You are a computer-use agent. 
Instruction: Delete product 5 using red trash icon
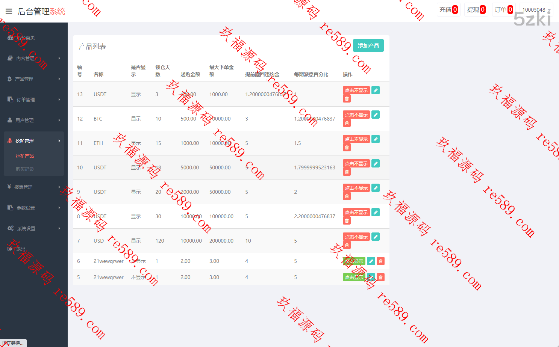(380, 277)
